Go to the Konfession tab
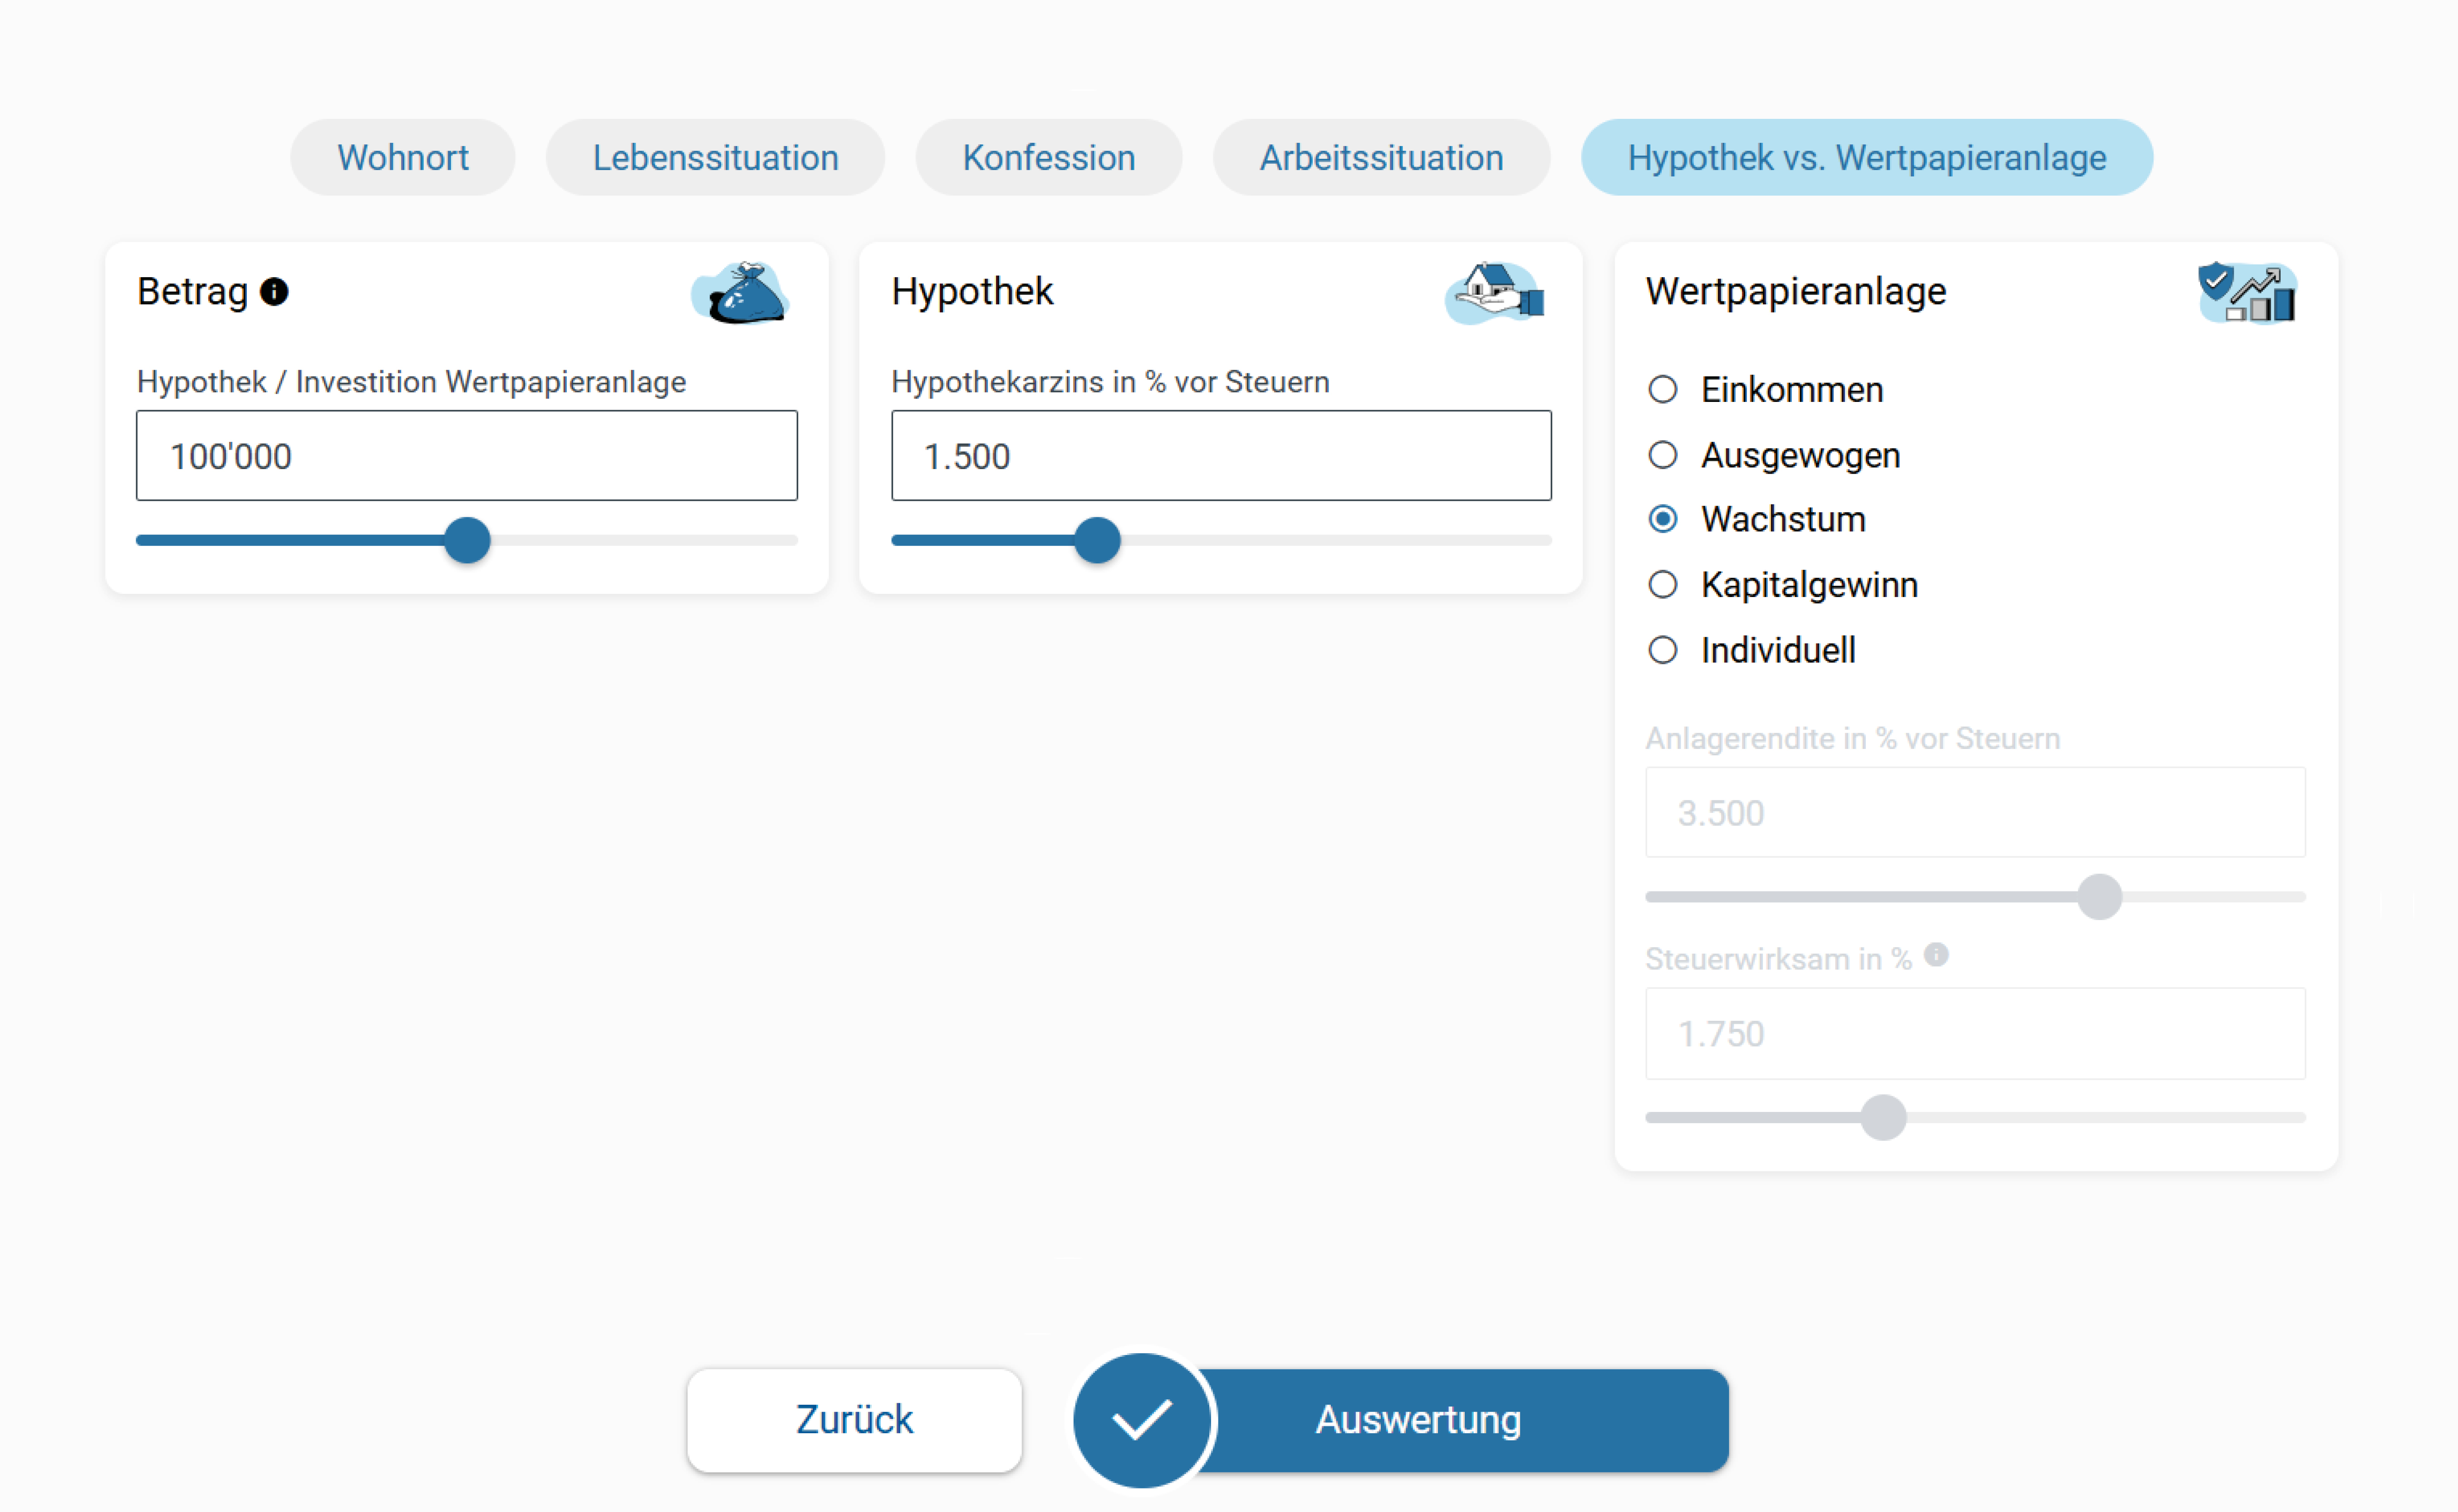Viewport: 2458px width, 1512px height. [x=1048, y=158]
